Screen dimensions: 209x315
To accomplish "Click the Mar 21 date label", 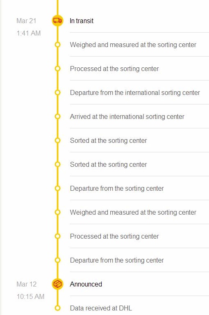I will pyautogui.click(x=26, y=21).
